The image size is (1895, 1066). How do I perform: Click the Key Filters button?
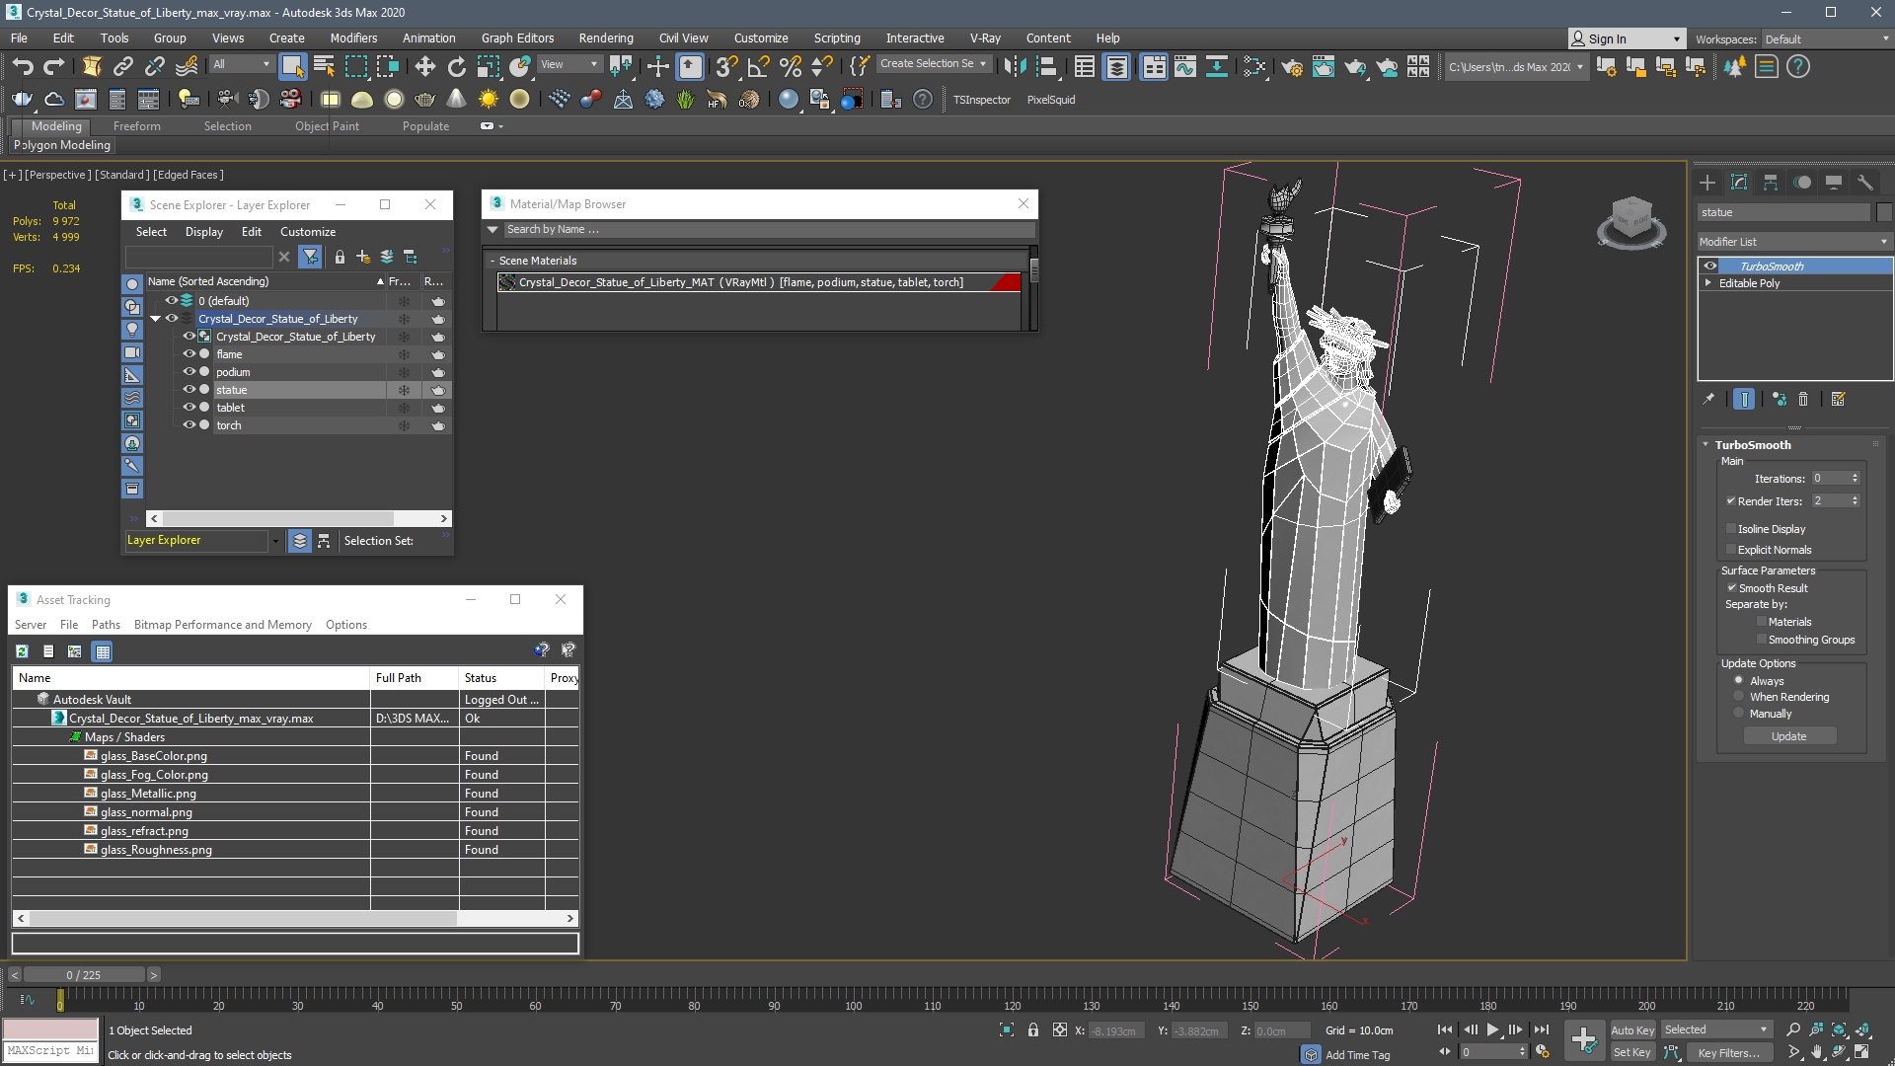(1729, 1053)
